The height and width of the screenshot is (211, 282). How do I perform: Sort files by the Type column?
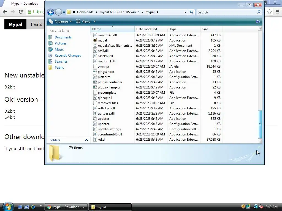(x=184, y=29)
